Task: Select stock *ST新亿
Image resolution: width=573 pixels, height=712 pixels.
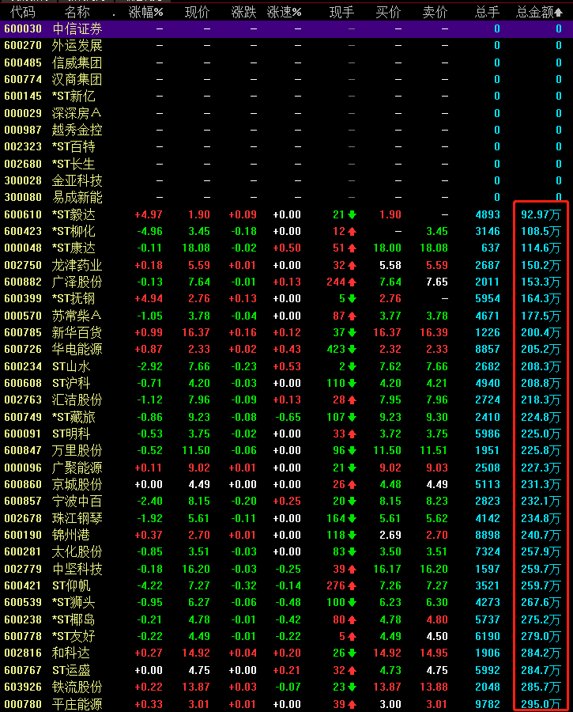Action: [x=74, y=97]
